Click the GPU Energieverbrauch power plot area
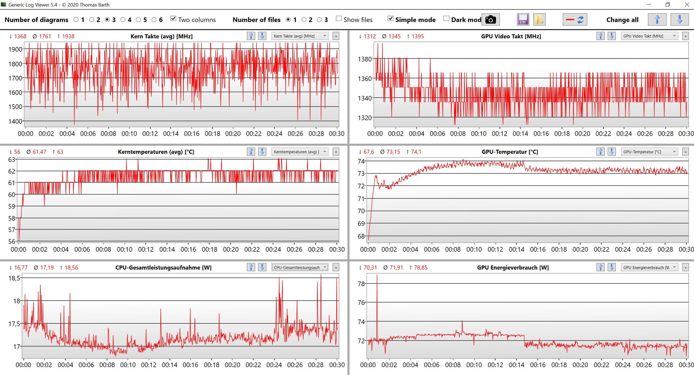This screenshot has width=694, height=375. pyautogui.click(x=527, y=316)
